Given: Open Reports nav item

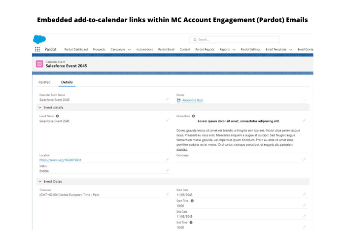Looking at the screenshot, I should click(225, 49).
